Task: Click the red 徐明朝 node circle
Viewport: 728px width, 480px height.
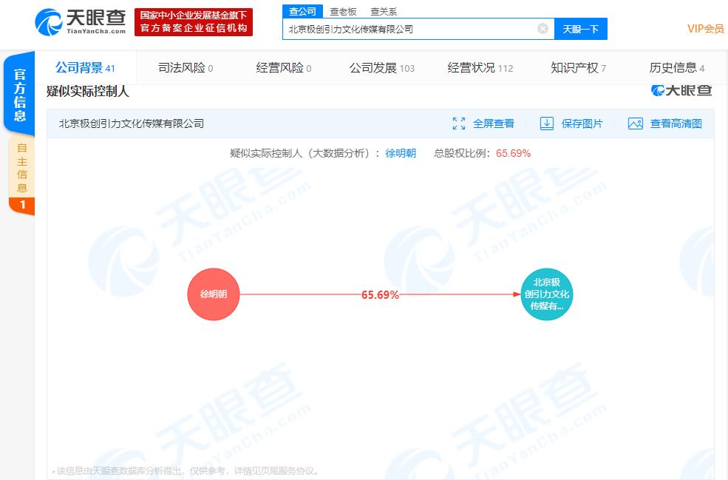Action: tap(214, 294)
